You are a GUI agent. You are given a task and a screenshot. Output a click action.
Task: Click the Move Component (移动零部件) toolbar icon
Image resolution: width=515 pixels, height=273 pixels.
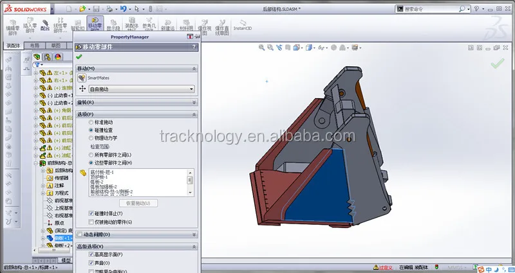click(96, 26)
